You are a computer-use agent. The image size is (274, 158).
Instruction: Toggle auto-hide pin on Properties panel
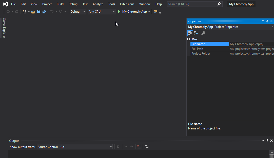point(267,21)
